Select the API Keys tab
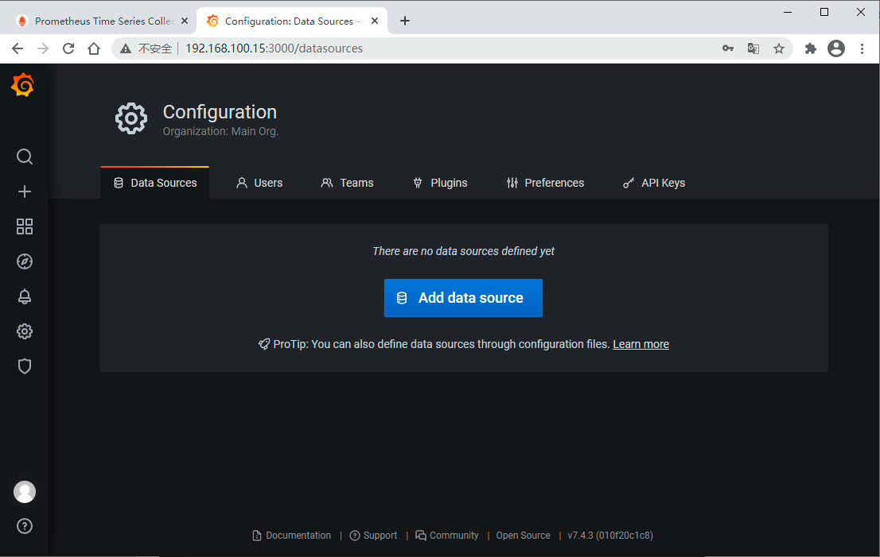880x557 pixels. pos(653,183)
